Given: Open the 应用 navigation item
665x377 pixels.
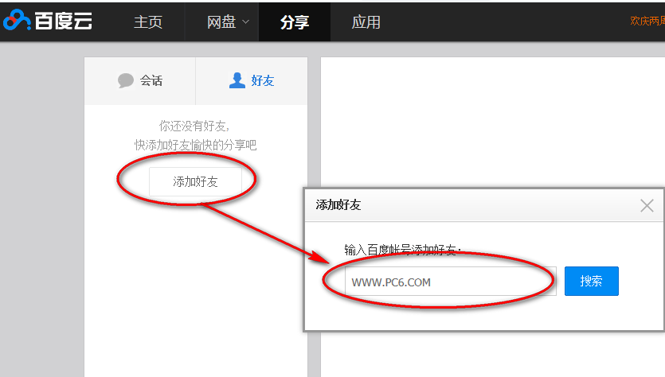Looking at the screenshot, I should [366, 22].
